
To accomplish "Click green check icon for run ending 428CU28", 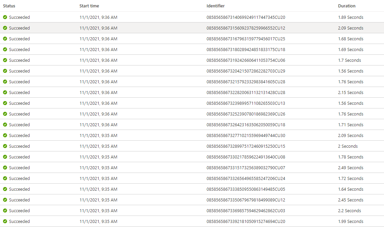I will click(x=5, y=92).
